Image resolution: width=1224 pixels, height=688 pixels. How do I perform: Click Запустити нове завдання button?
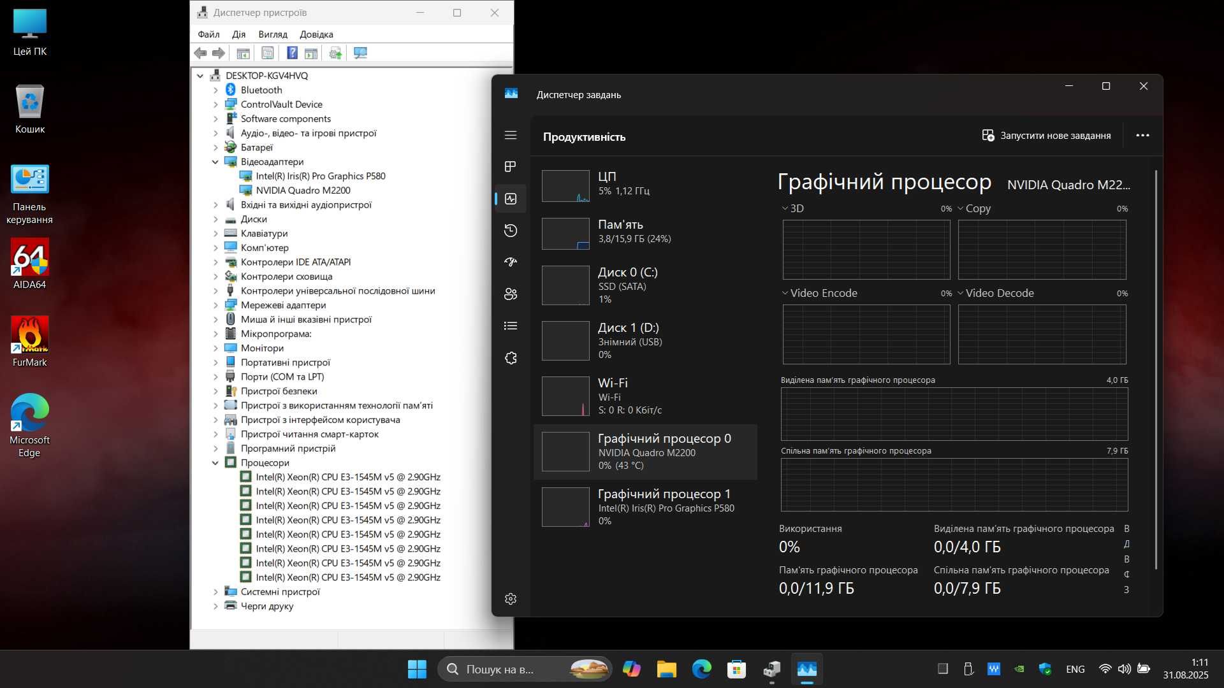pos(1046,135)
